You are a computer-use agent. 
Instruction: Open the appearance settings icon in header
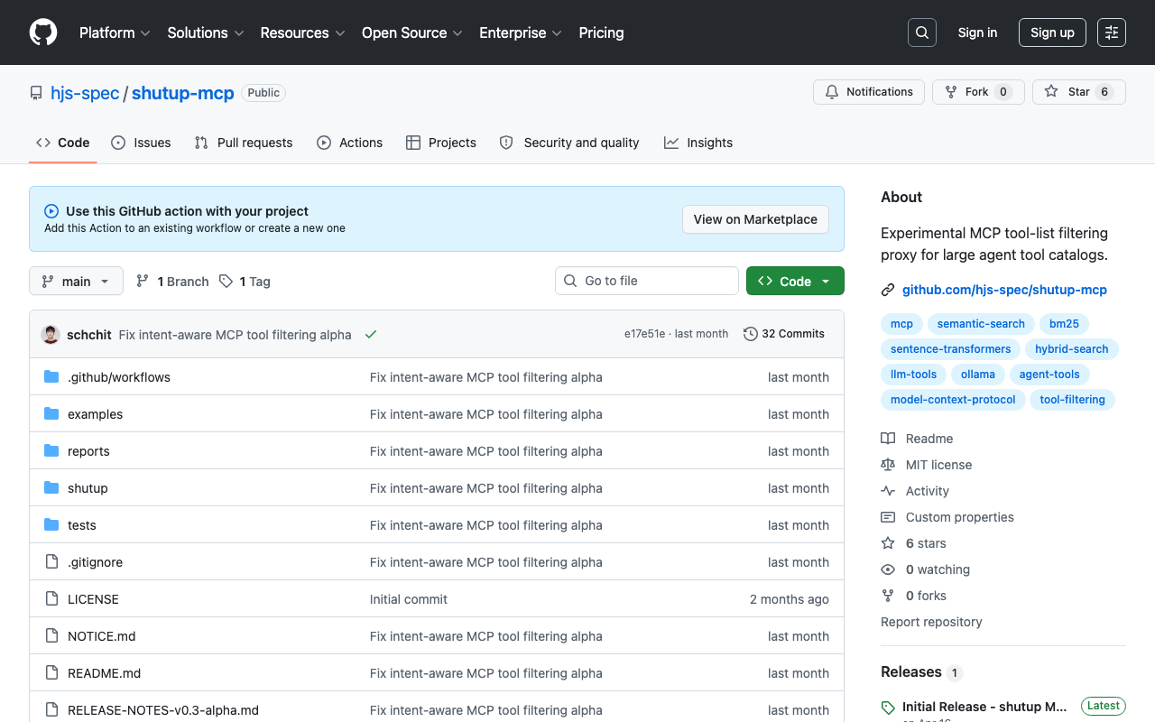click(1112, 32)
